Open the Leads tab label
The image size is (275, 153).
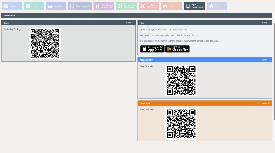point(35,6)
